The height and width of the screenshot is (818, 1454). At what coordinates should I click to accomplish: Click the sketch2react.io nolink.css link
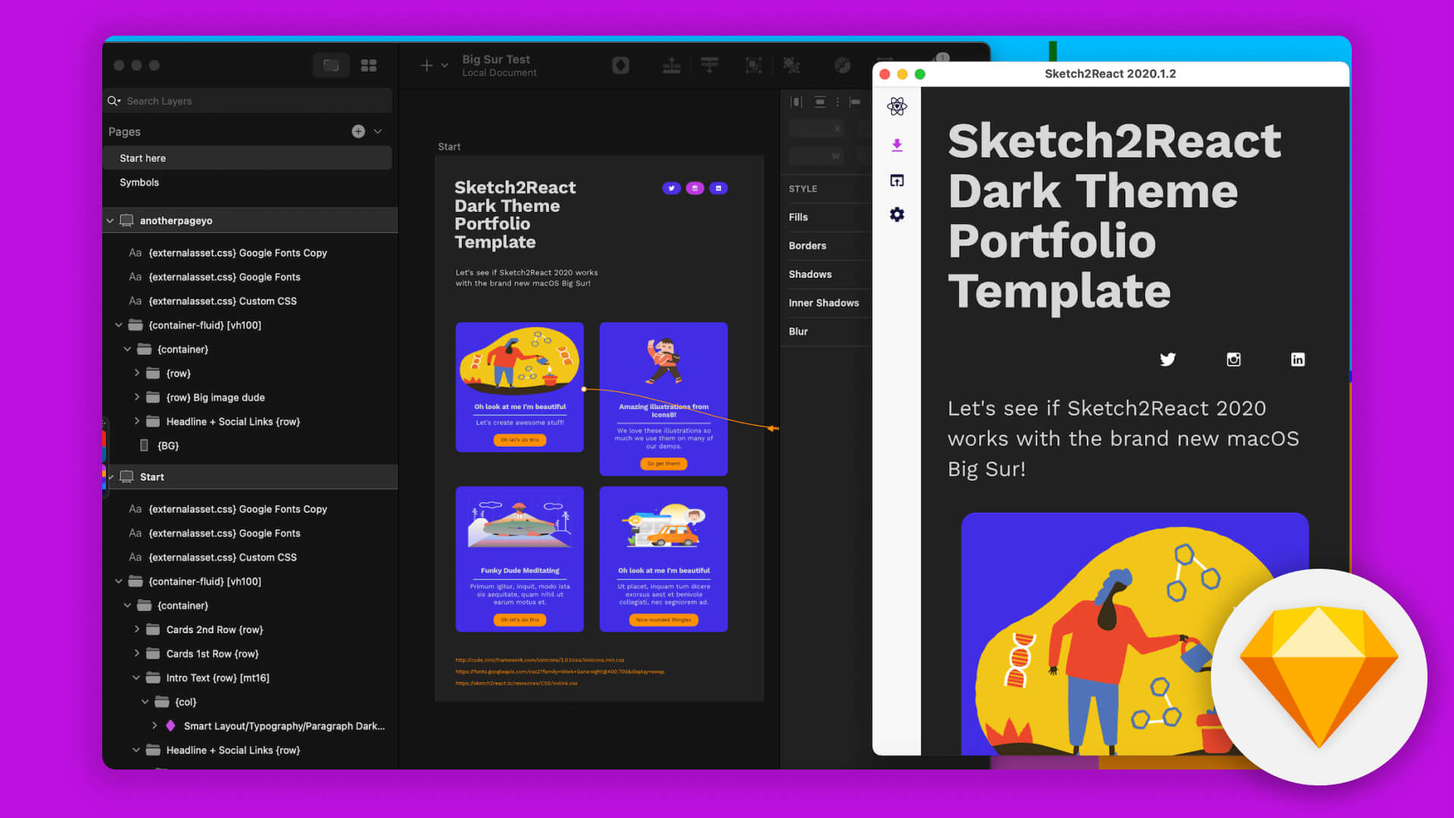(516, 683)
